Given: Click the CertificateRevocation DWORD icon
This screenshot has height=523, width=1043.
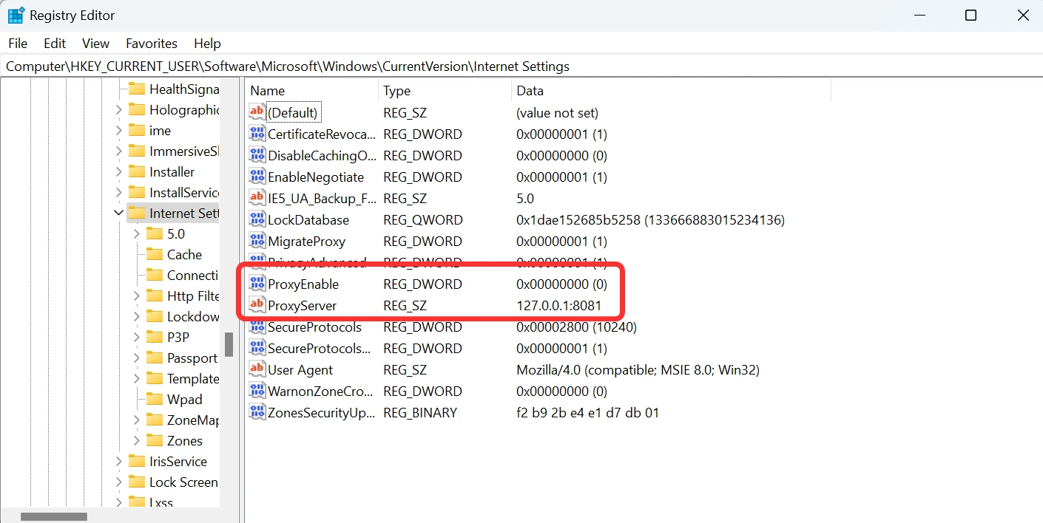Looking at the screenshot, I should [257, 134].
